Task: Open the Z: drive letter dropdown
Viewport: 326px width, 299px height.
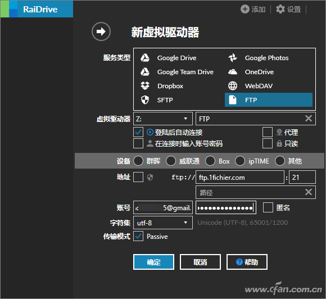Action: pyautogui.click(x=163, y=119)
